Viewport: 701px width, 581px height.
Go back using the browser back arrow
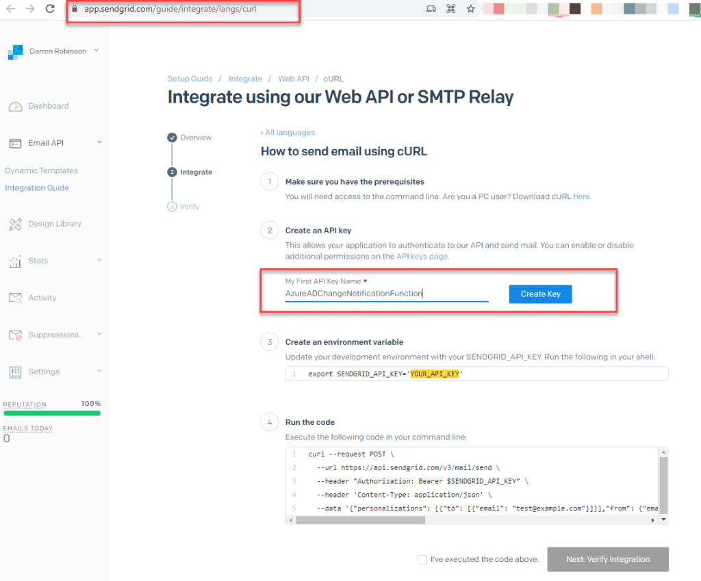coord(10,8)
